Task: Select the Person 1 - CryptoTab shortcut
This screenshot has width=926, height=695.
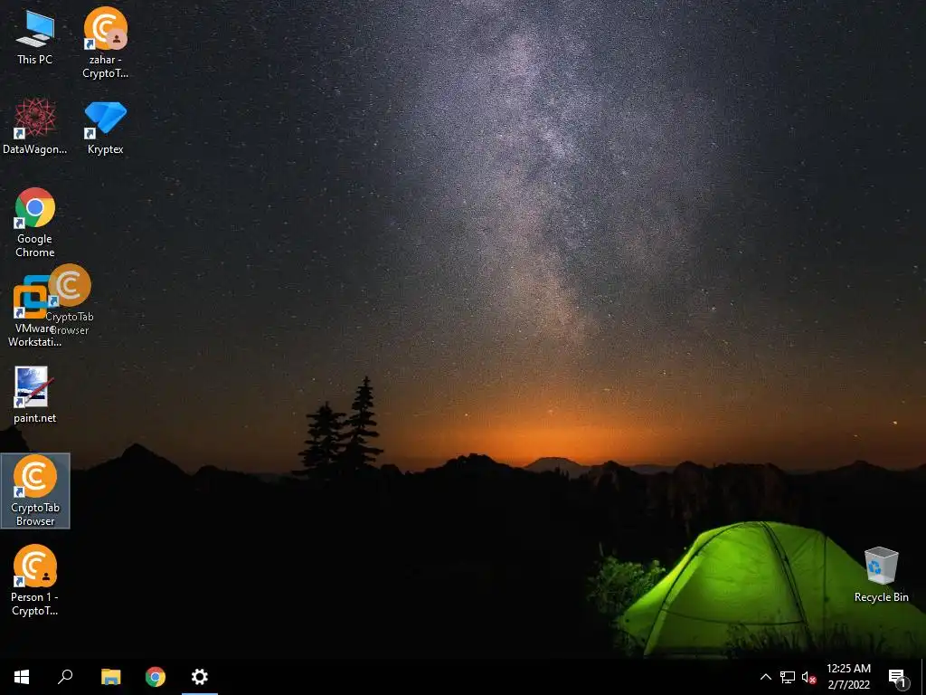Action: pos(35,580)
